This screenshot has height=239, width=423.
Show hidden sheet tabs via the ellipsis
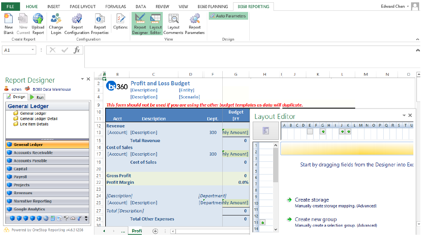[123, 231]
